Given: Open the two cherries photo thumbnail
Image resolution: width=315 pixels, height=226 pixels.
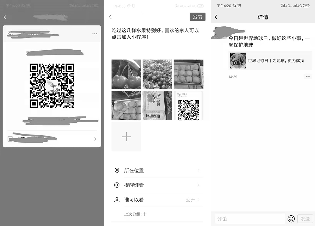Looking at the screenshot, I should point(126,74).
